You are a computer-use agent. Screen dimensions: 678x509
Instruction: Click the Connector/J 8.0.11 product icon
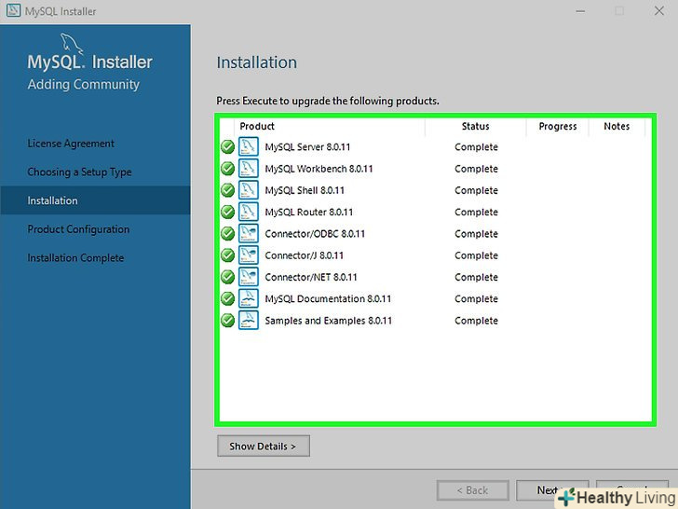[x=249, y=255]
